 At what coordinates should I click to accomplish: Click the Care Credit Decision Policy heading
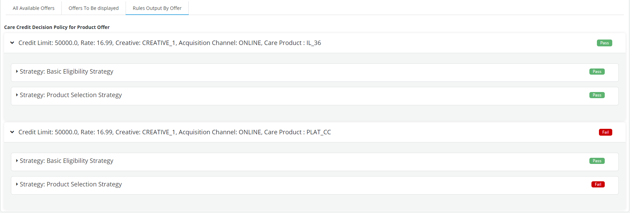57,27
